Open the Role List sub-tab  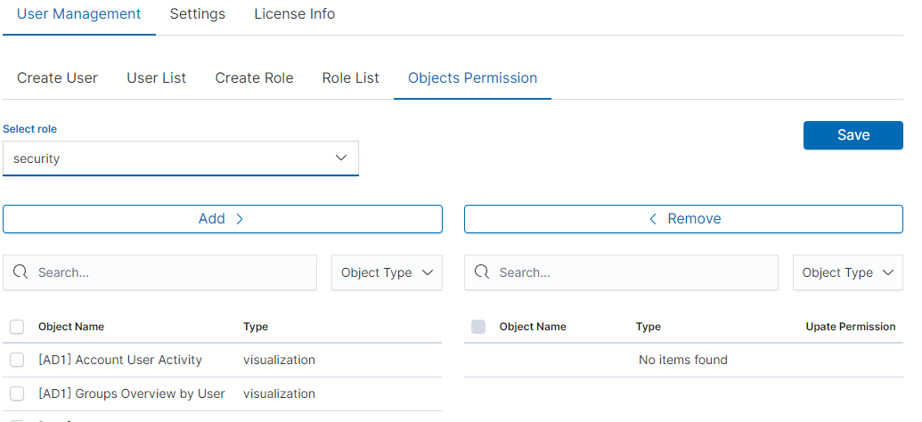[x=350, y=78]
